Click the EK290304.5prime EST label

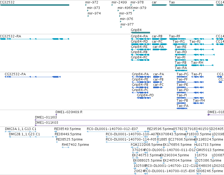click(175, 155)
